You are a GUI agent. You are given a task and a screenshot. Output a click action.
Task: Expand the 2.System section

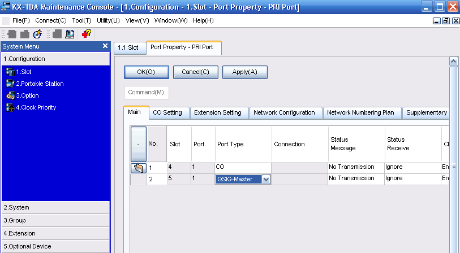click(x=56, y=208)
